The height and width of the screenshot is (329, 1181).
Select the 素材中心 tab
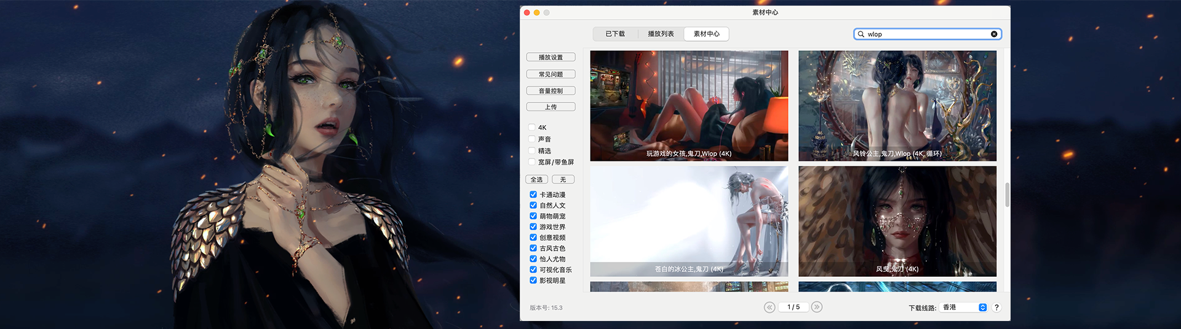707,34
